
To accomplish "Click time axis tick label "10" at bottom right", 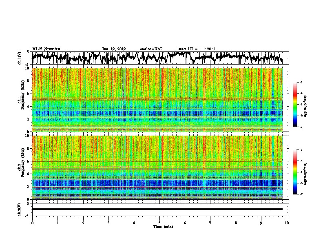I will [x=287, y=223].
